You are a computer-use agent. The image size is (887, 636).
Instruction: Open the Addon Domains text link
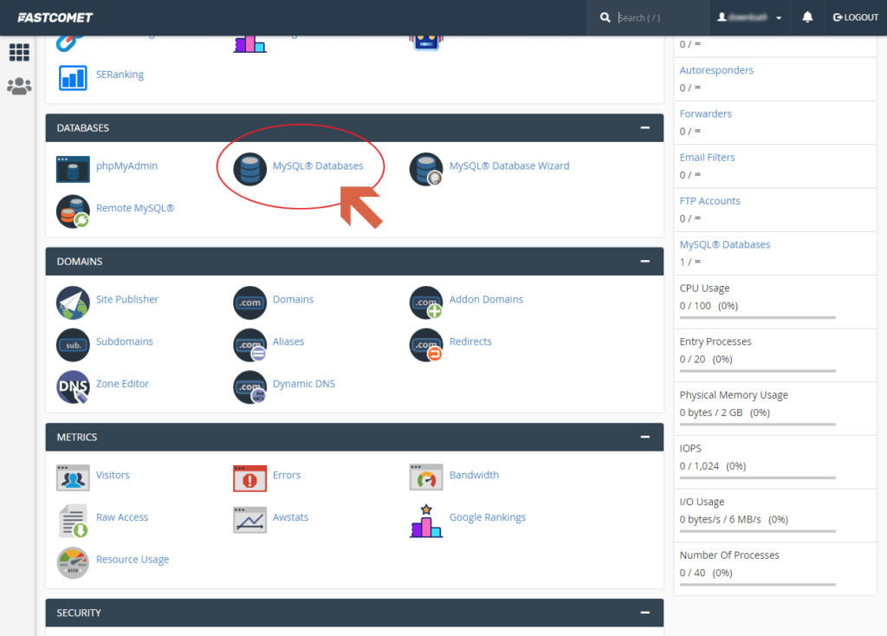click(486, 299)
